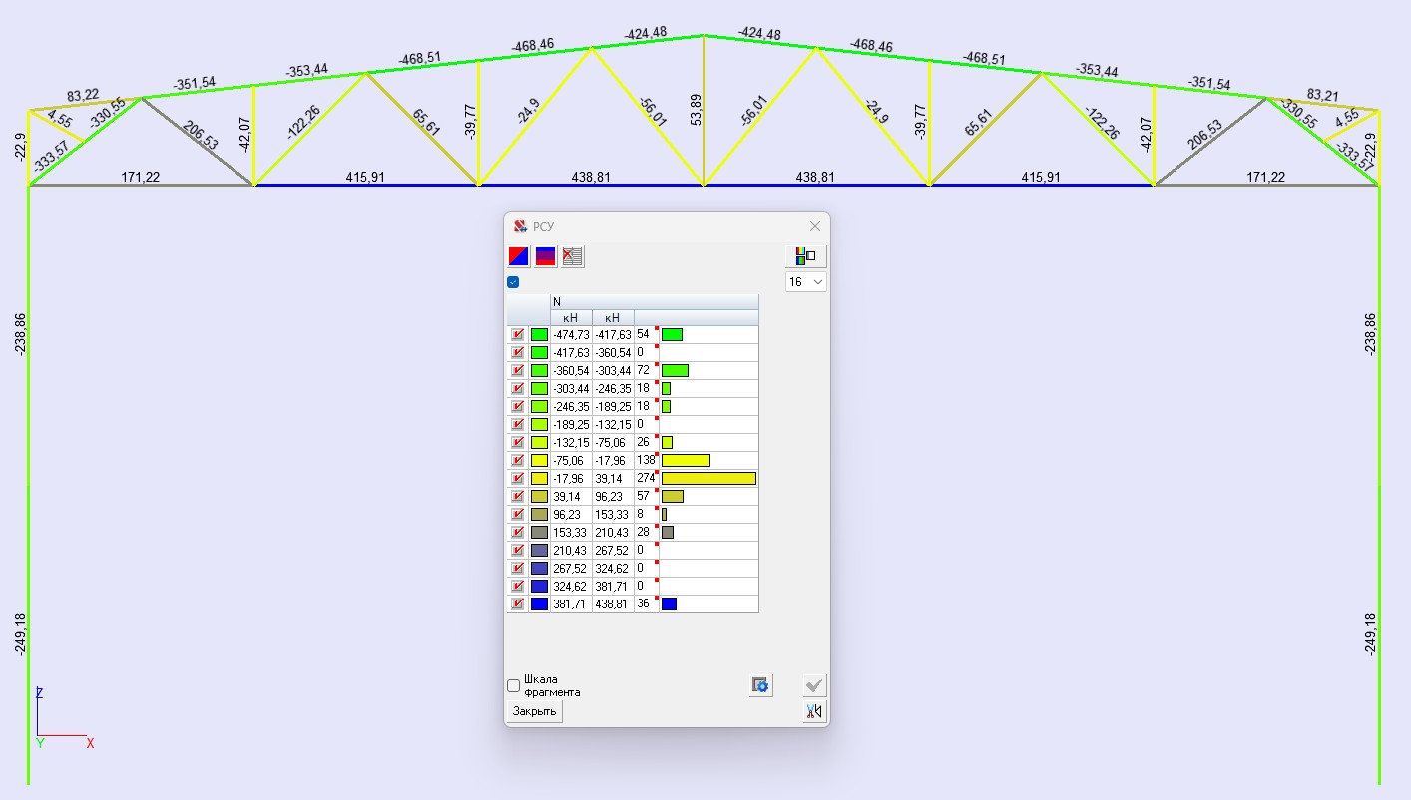Select yellow swatch for range -17,96 to 39,14
The image size is (1411, 800).
coord(539,479)
